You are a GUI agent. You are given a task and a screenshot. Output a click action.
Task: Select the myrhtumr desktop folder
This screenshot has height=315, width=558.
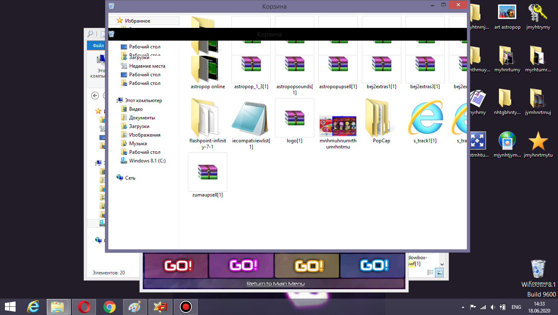(538, 59)
